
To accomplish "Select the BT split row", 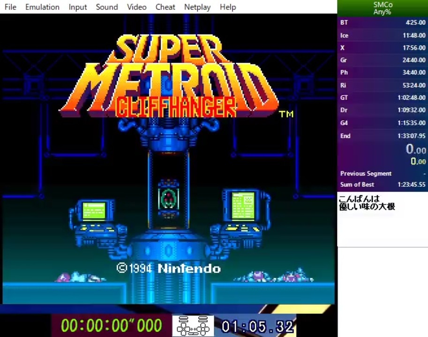I will click(x=383, y=22).
